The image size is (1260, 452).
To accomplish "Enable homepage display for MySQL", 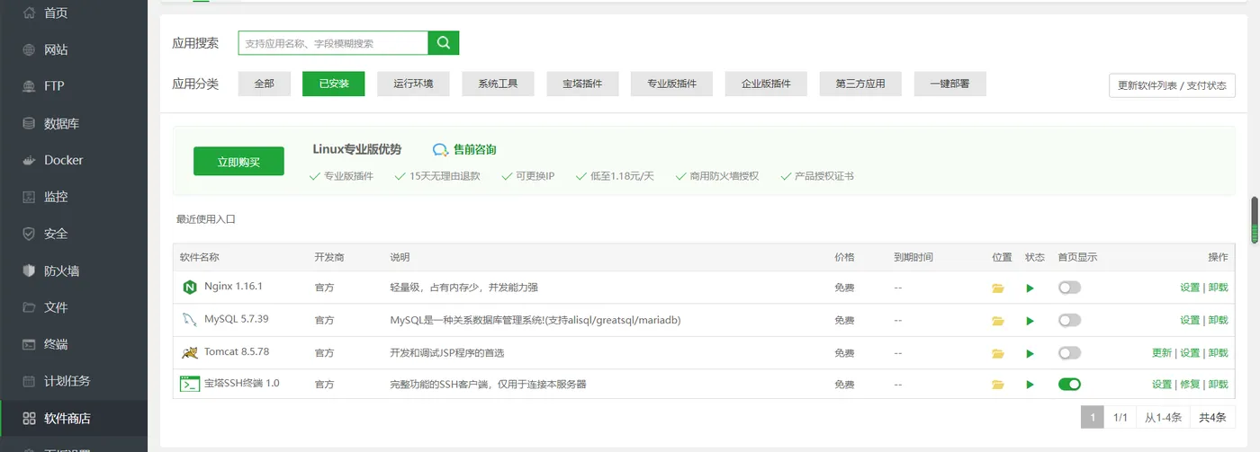I will [1069, 320].
